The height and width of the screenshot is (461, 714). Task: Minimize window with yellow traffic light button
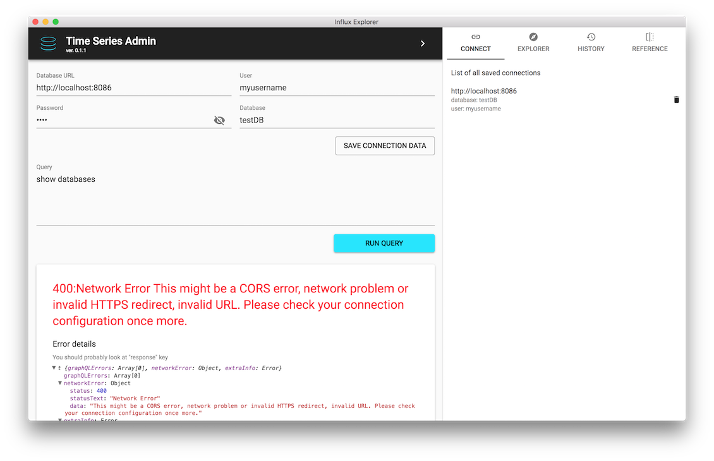(x=45, y=22)
